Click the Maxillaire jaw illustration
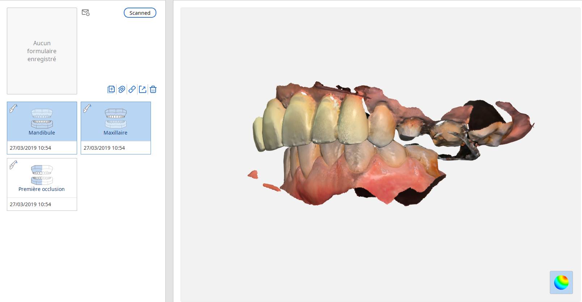582x302 pixels. tap(116, 118)
